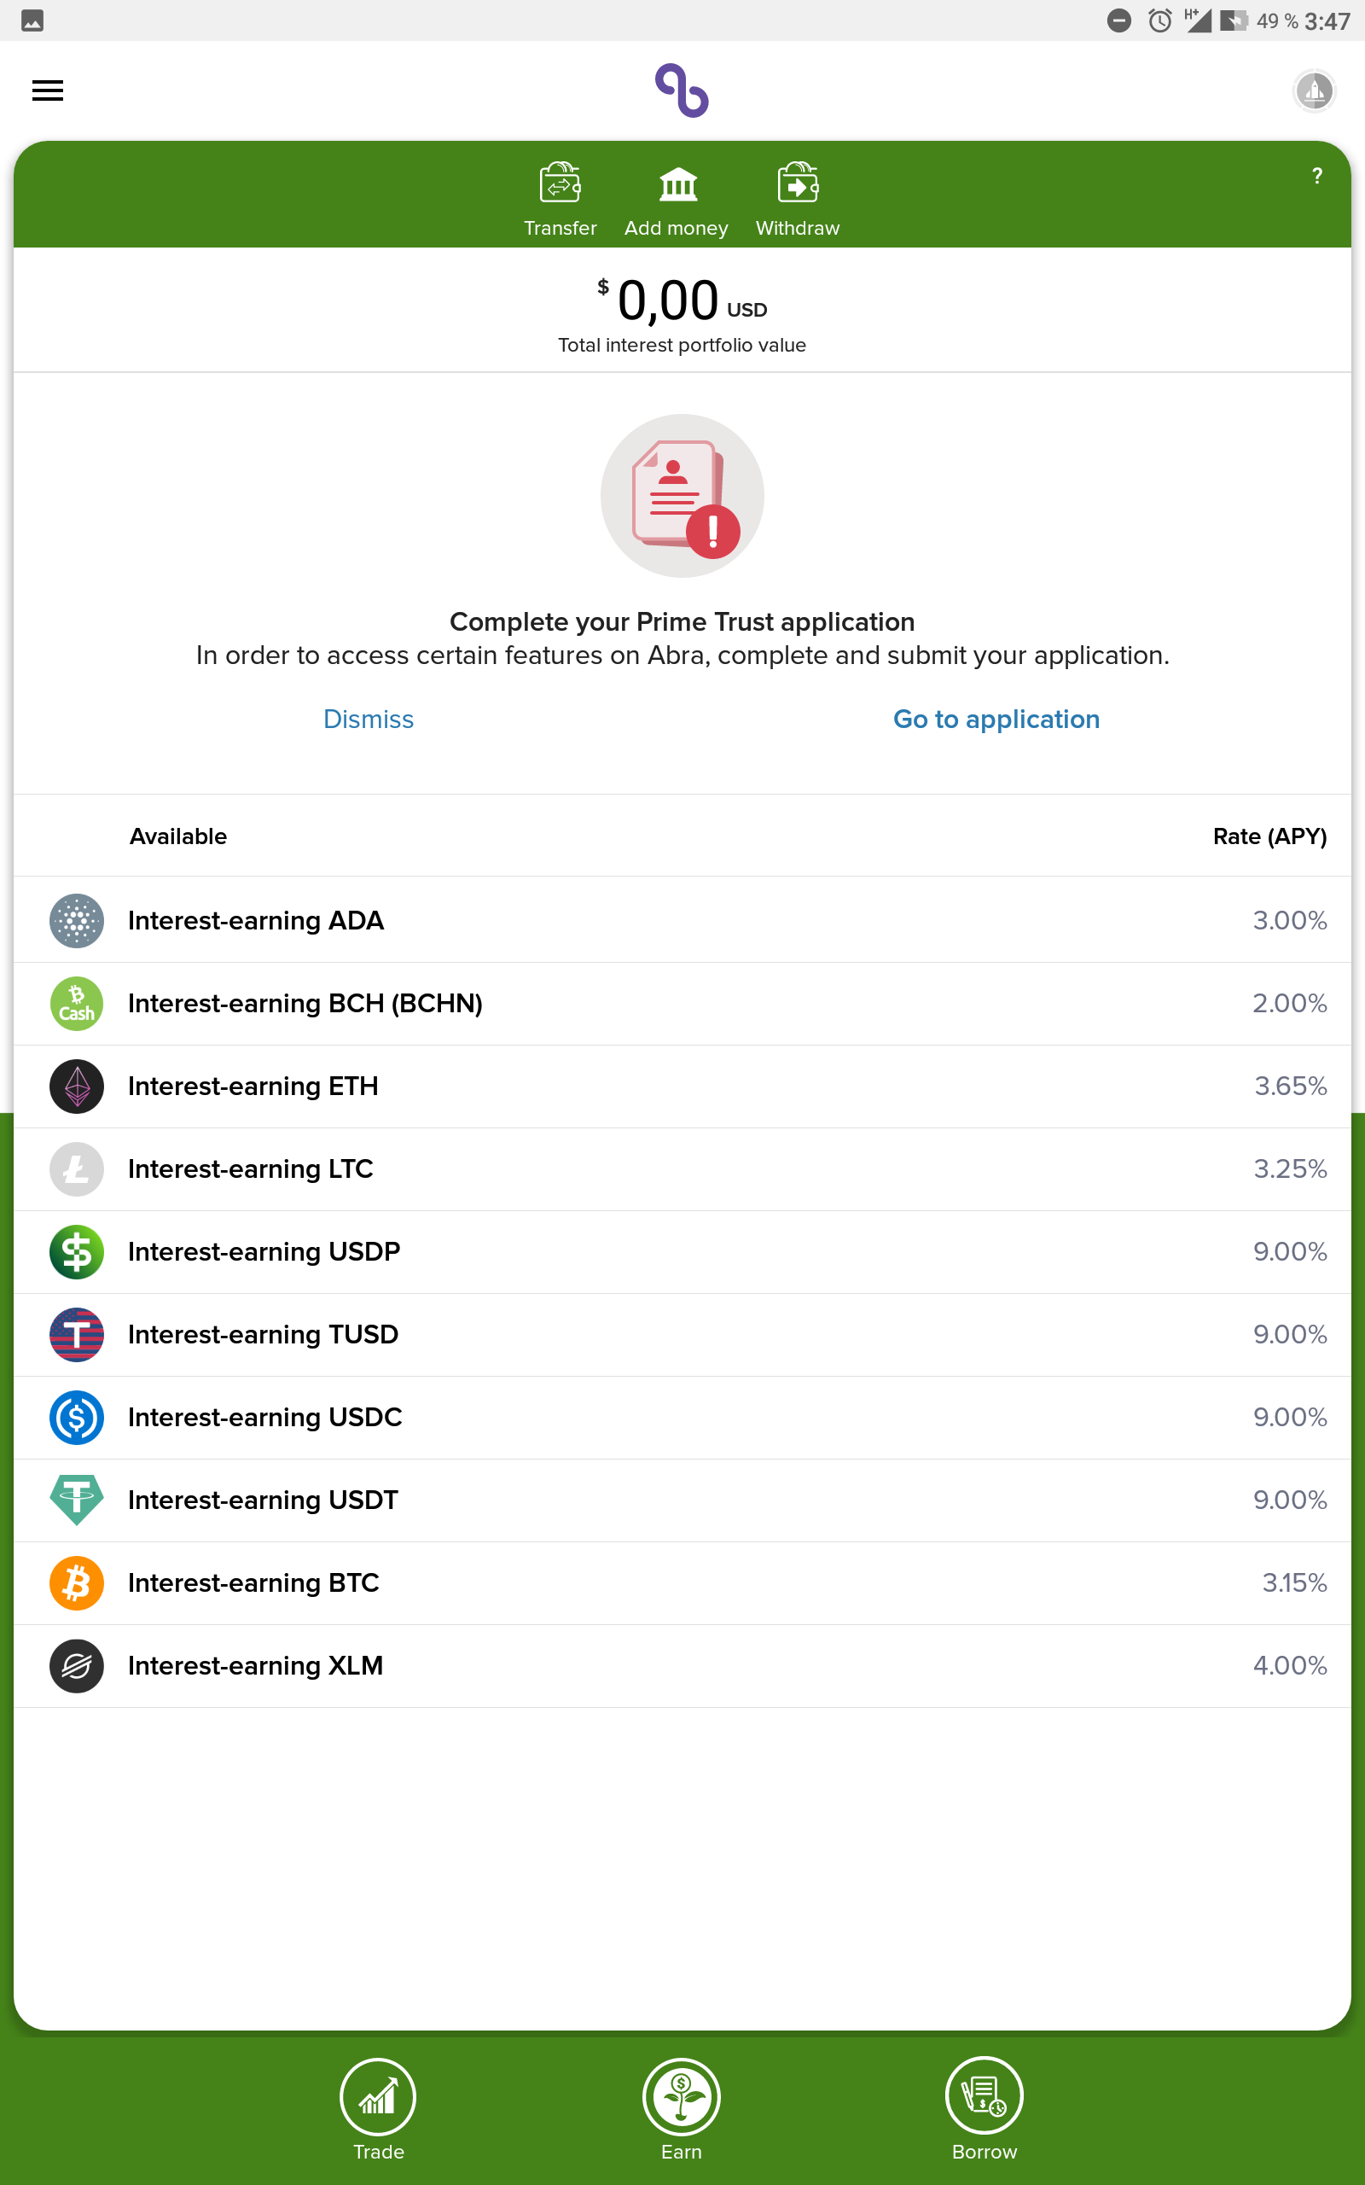Open Interest-earning USDC entry
This screenshot has height=2185, width=1365.
682,1418
